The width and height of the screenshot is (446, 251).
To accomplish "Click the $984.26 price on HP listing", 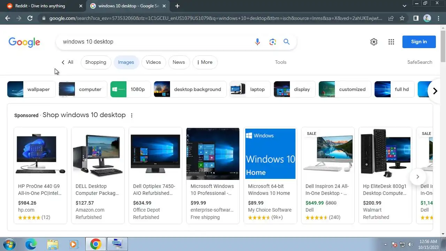I will [27, 203].
